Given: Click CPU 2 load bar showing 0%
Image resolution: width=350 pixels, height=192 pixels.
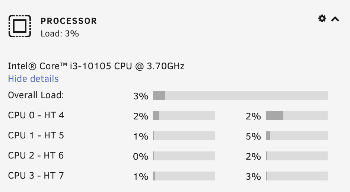Looking at the screenshot, I should pyautogui.click(x=184, y=156).
